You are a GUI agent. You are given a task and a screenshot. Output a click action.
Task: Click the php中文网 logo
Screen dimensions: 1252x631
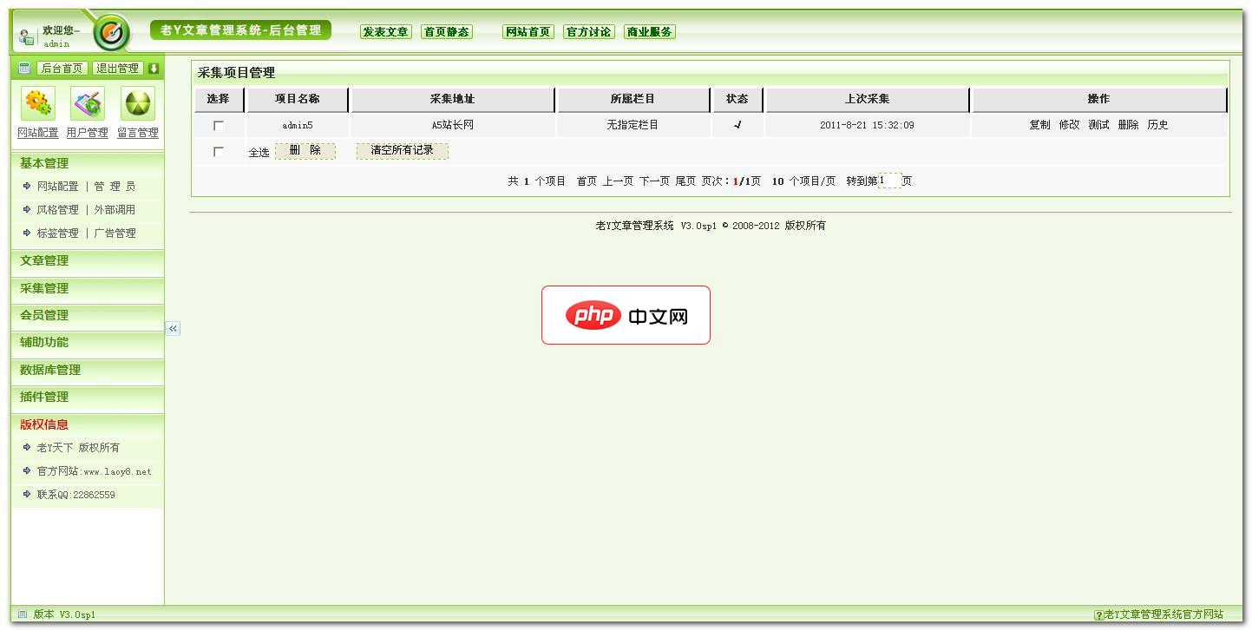coord(626,315)
